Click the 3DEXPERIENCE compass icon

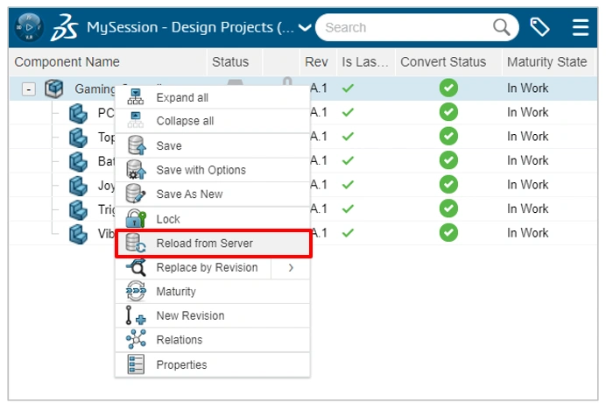click(29, 27)
